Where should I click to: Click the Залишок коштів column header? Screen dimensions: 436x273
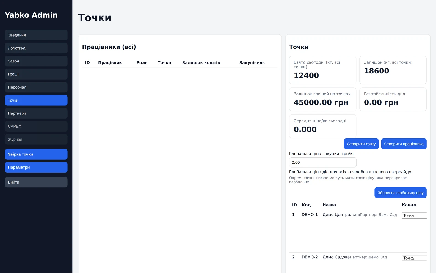pos(201,63)
